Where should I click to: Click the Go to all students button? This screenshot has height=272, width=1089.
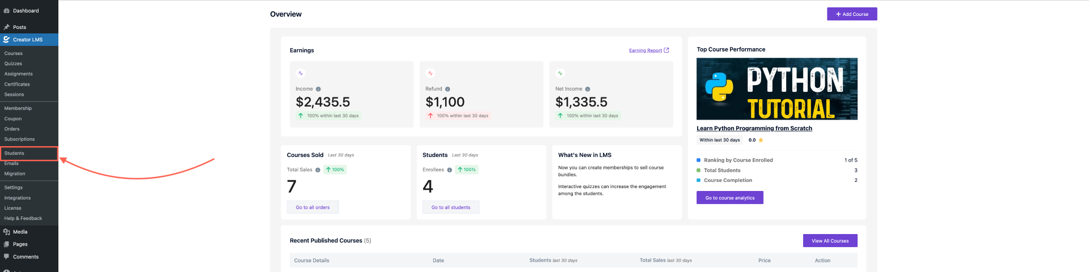(x=450, y=207)
